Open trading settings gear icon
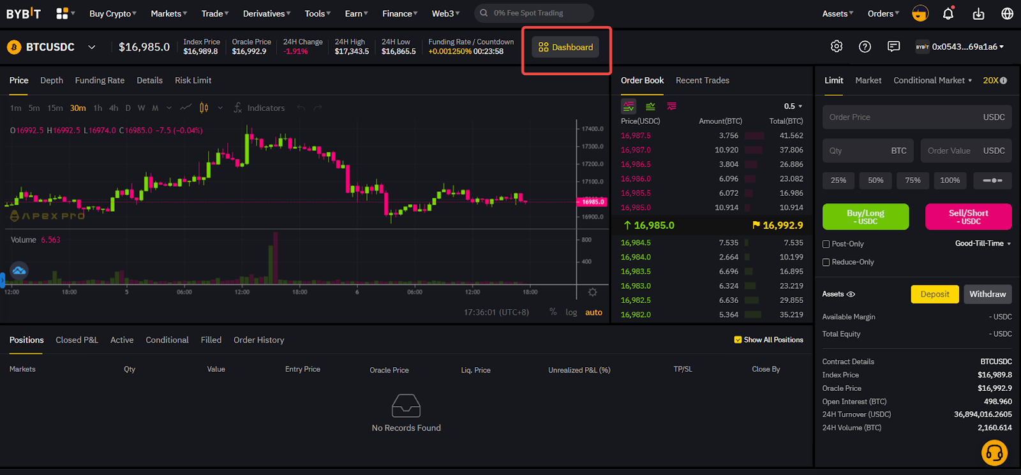The height and width of the screenshot is (475, 1021). 837,47
